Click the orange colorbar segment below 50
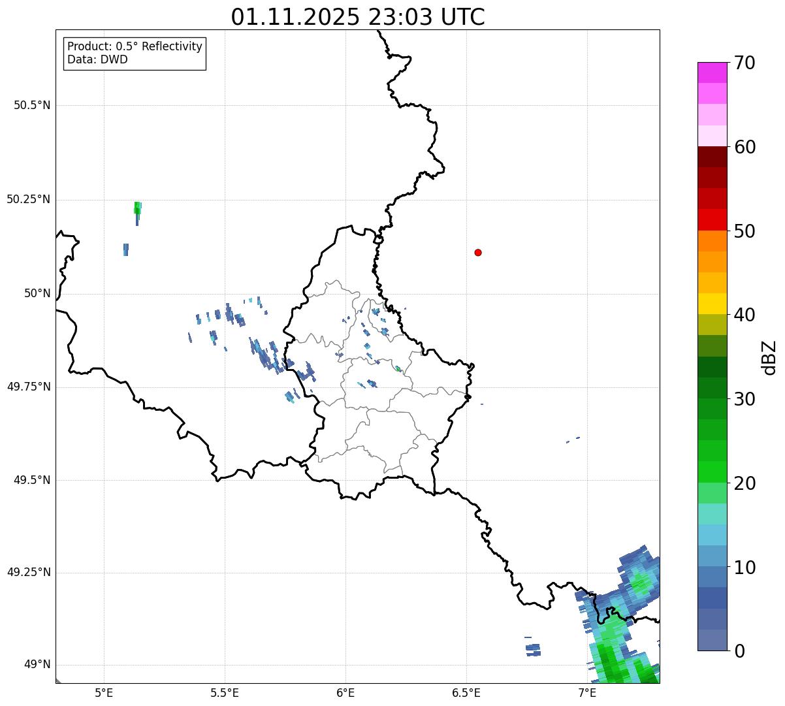This screenshot has height=706, width=785. click(712, 241)
